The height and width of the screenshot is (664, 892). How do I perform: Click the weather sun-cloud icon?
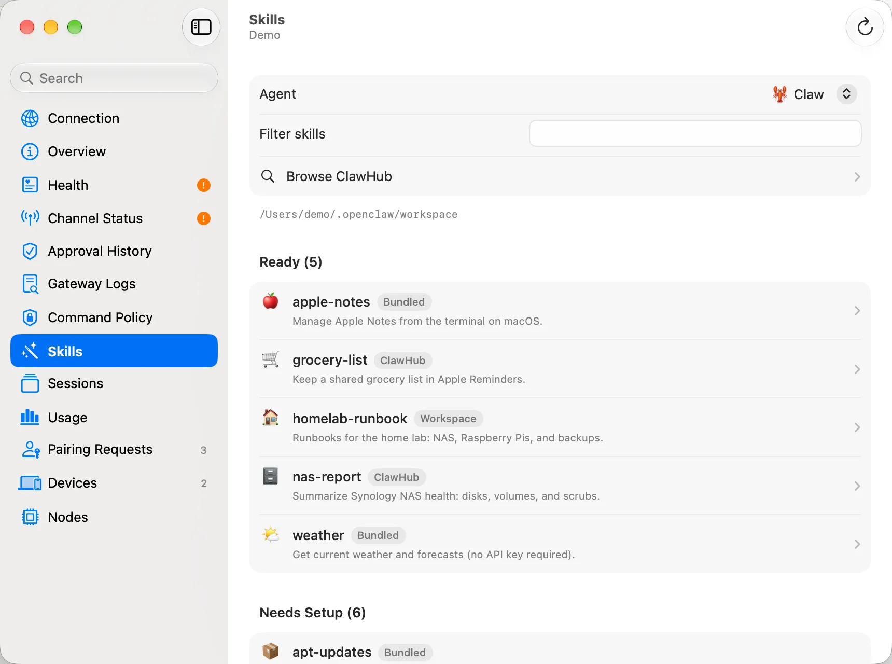tap(271, 534)
